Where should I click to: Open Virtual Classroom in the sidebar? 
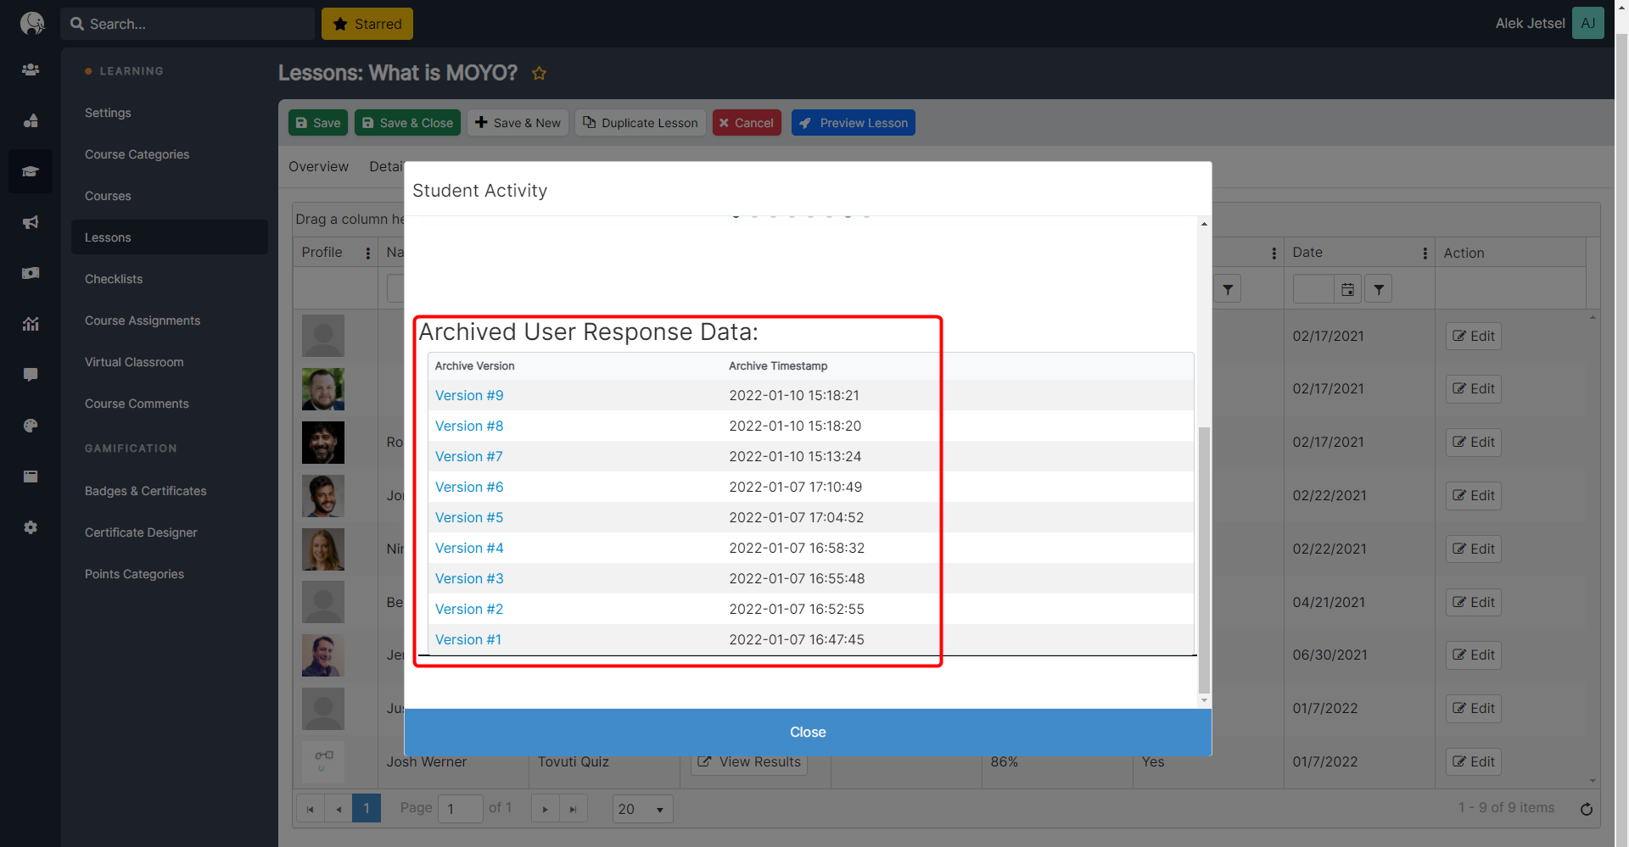[x=134, y=362]
